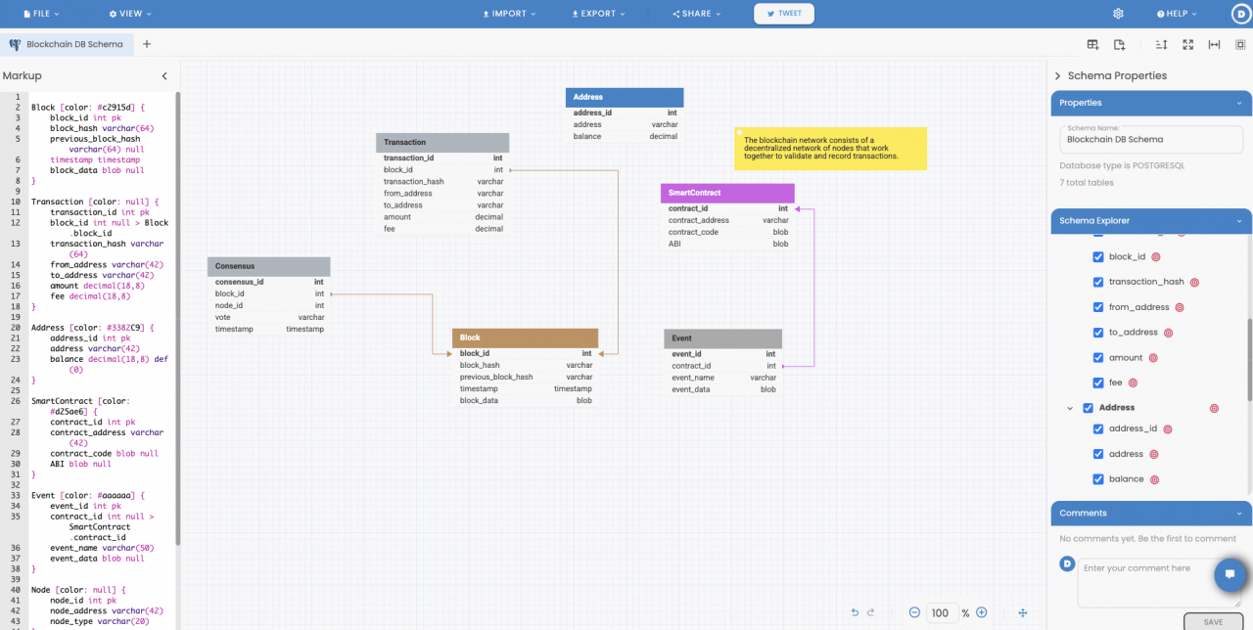Click the SAVE button
The width and height of the screenshot is (1253, 630).
click(1212, 621)
